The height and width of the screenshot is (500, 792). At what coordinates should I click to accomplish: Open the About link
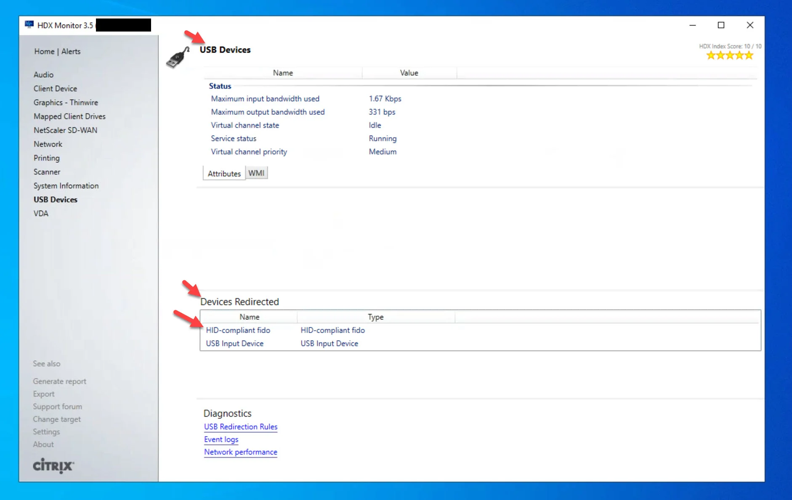point(43,444)
